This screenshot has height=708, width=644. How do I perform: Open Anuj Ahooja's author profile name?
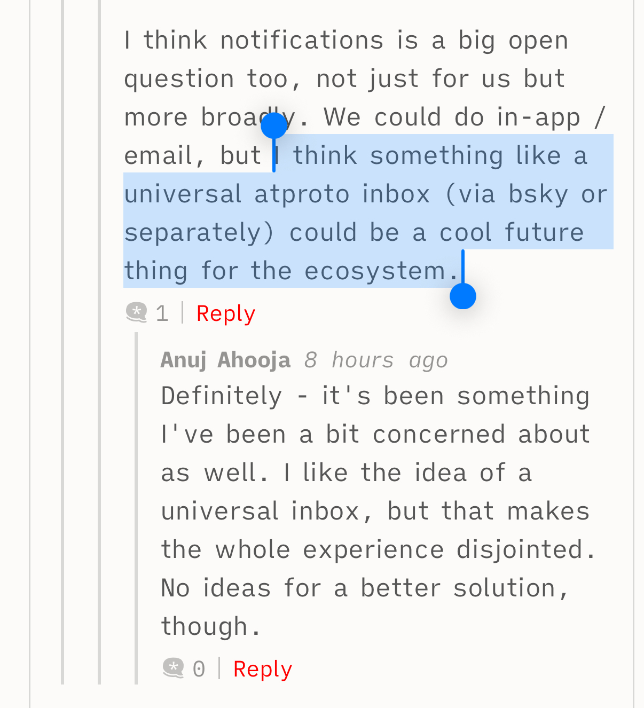coord(225,360)
